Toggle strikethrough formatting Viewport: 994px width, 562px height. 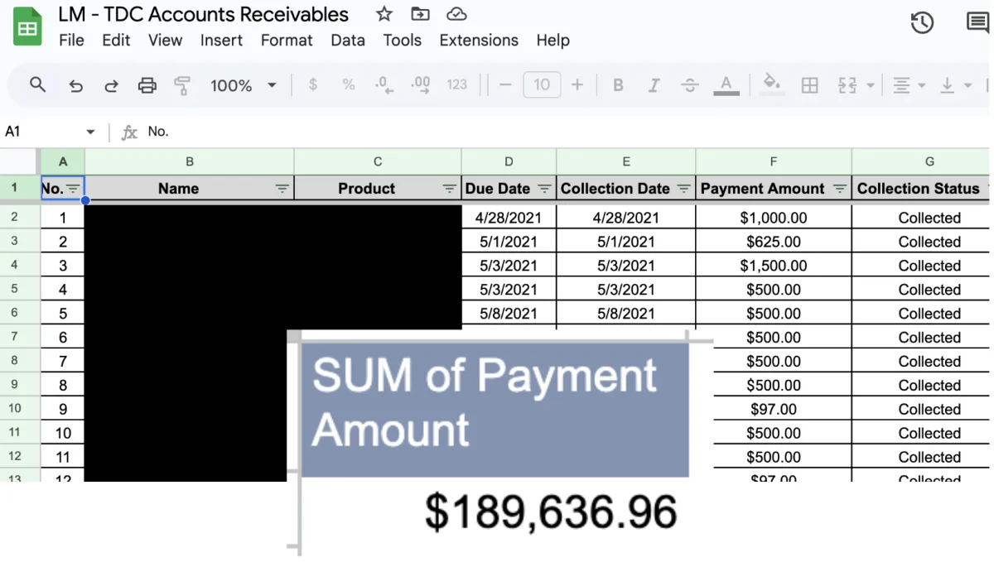(689, 84)
